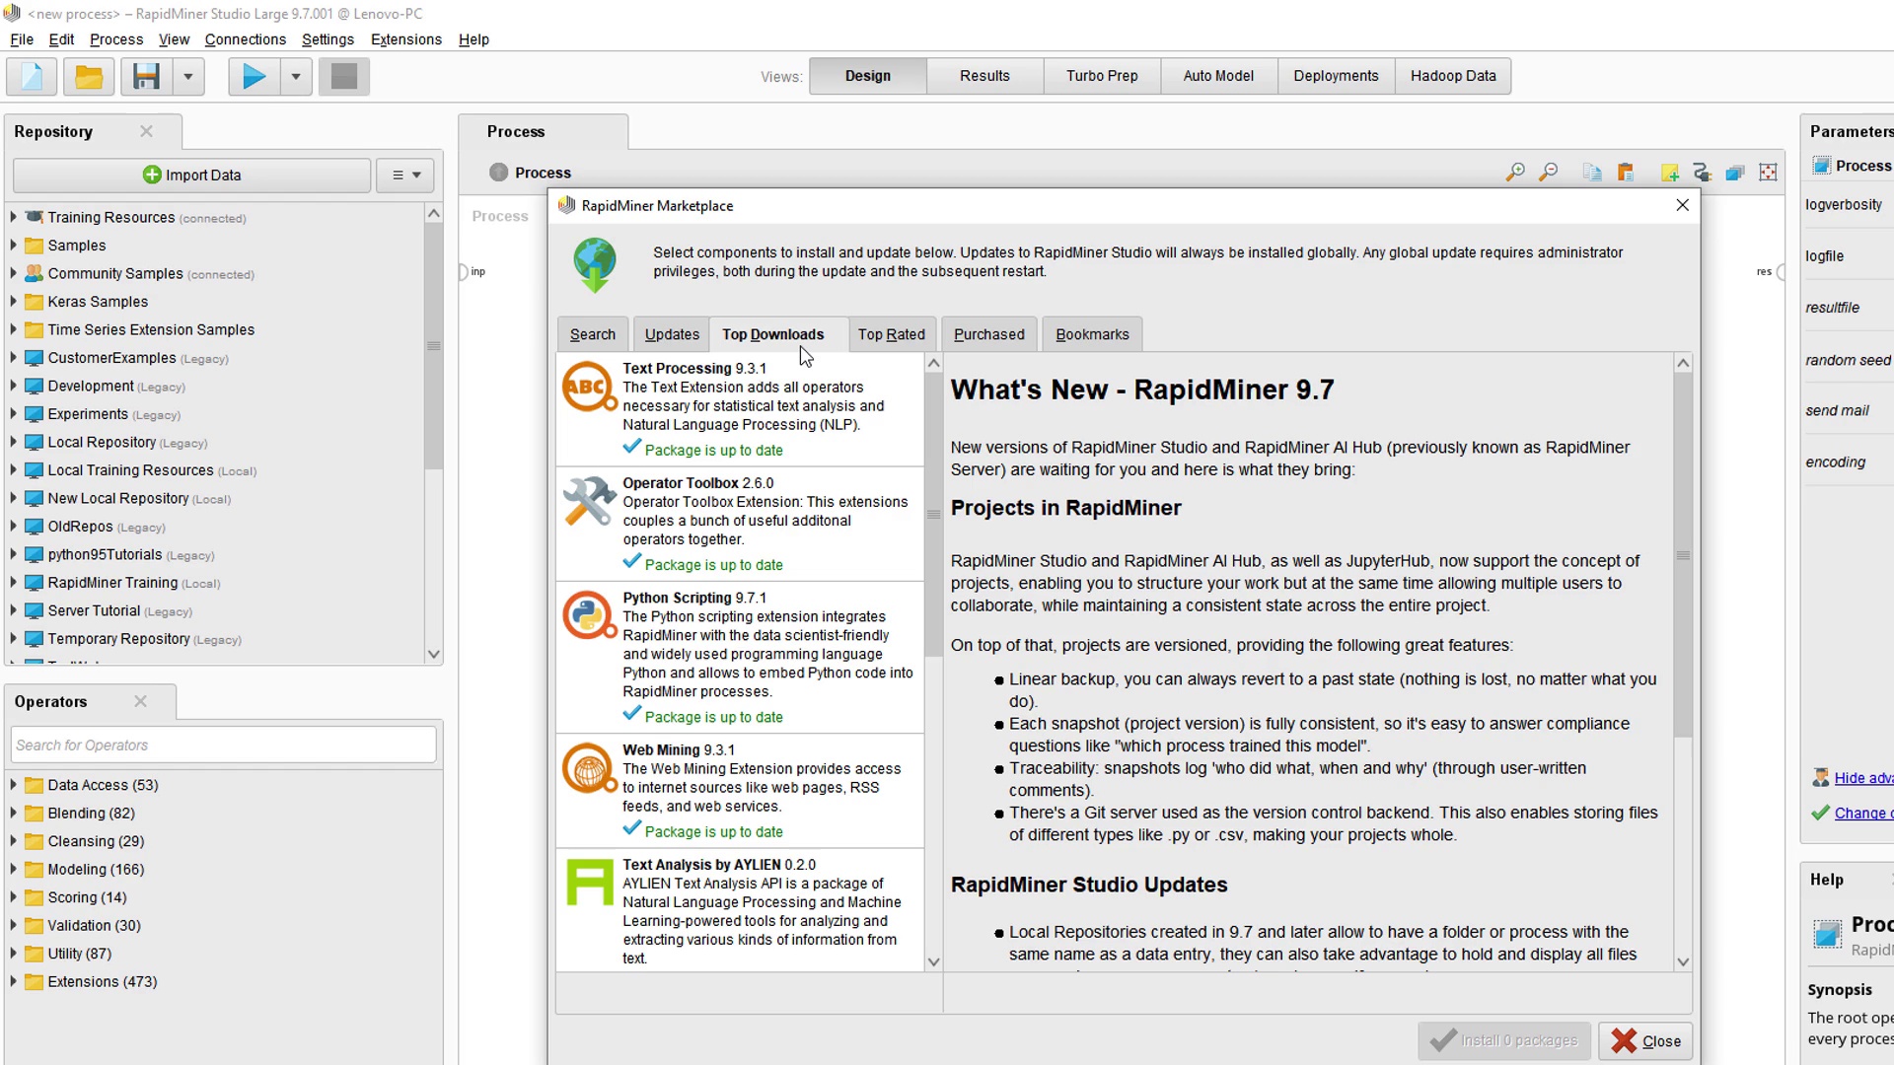Open the save options dropdown arrow
The height and width of the screenshot is (1065, 1894).
pos(187,76)
